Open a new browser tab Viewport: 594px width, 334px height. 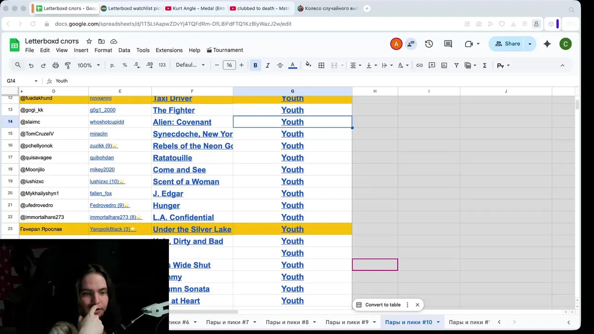click(x=367, y=8)
